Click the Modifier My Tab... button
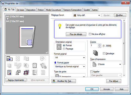This screenshot has width=131, height=95. pyautogui.click(x=64, y=81)
